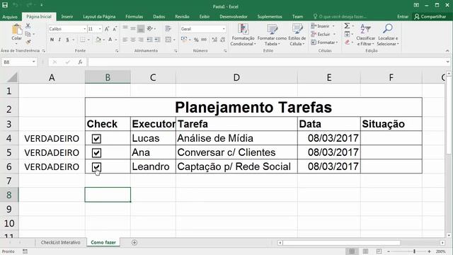The image size is (453, 255).
Task: Click the zoom in plus button
Action: point(429,251)
